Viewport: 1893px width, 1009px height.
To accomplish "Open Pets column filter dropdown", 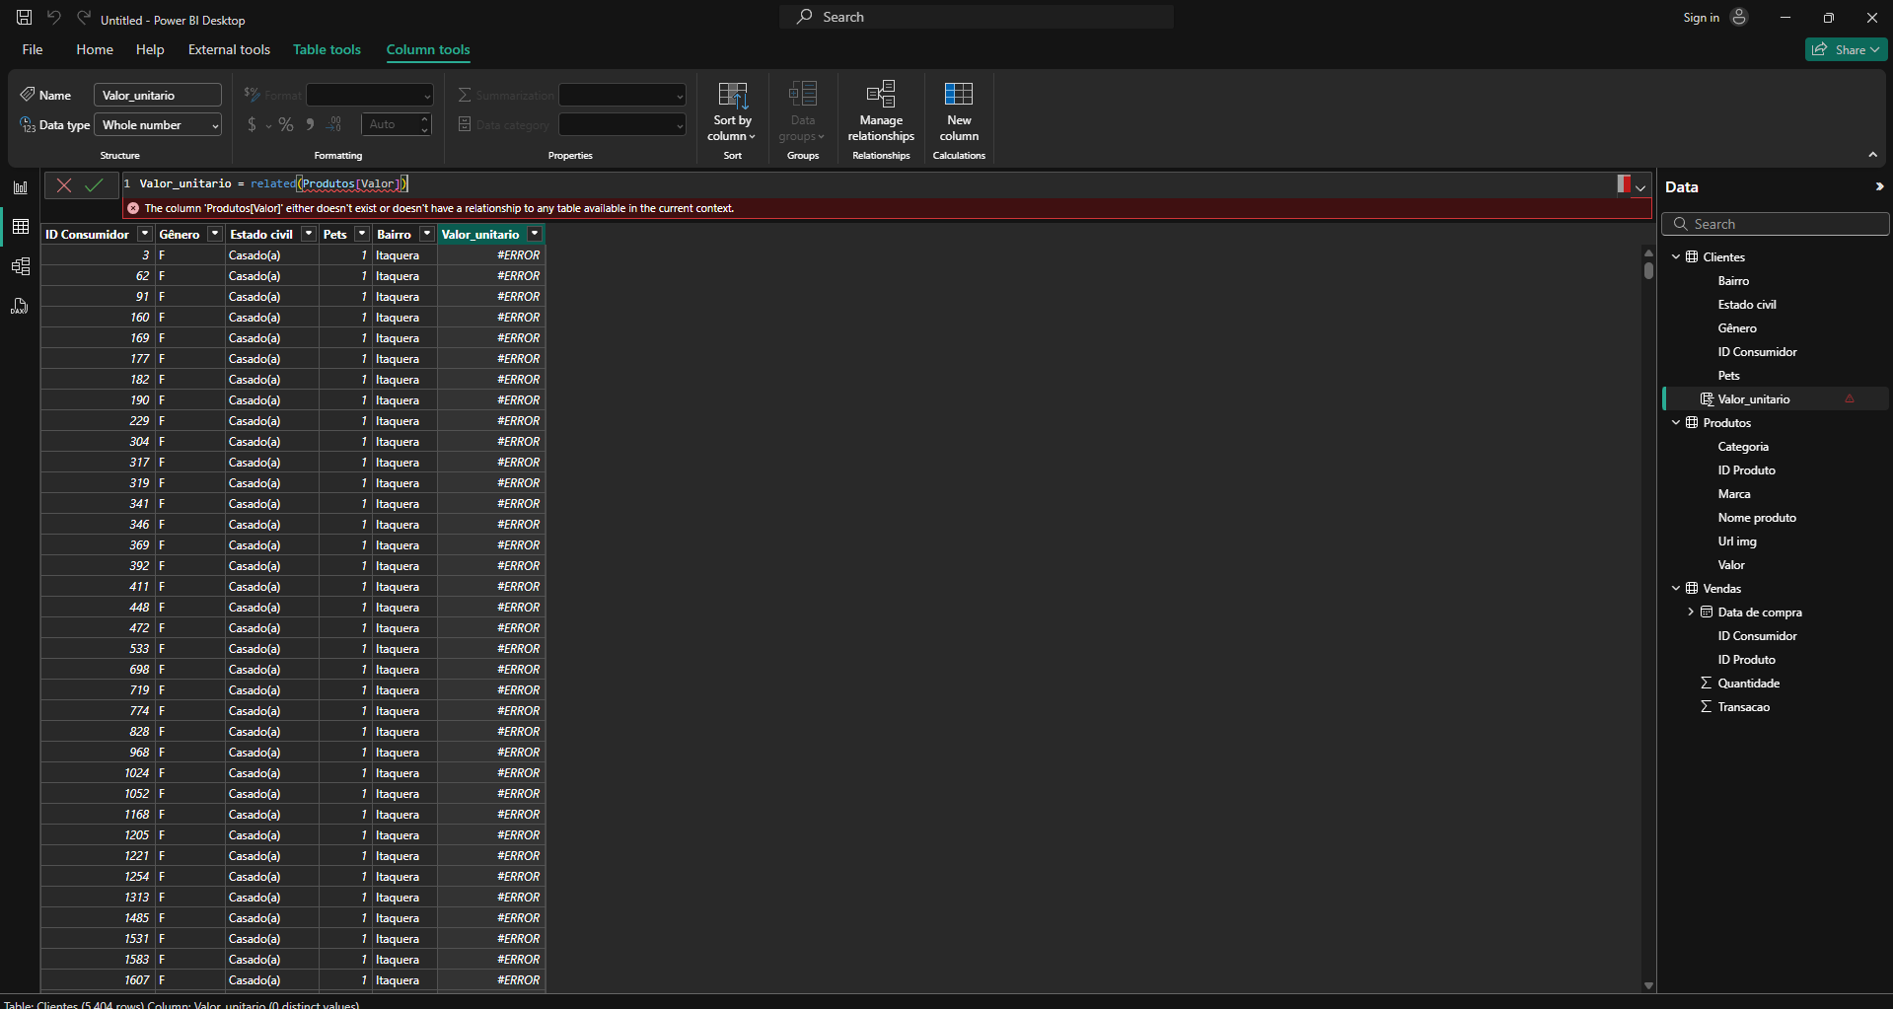I will 362,234.
